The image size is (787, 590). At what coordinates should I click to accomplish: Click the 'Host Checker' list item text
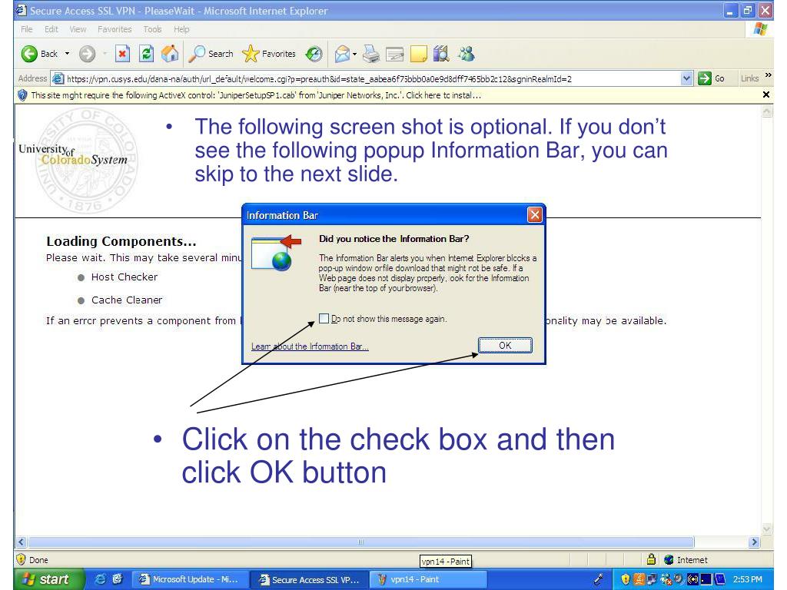[x=124, y=277]
